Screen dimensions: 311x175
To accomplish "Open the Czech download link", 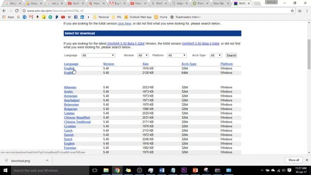I will [68, 131].
